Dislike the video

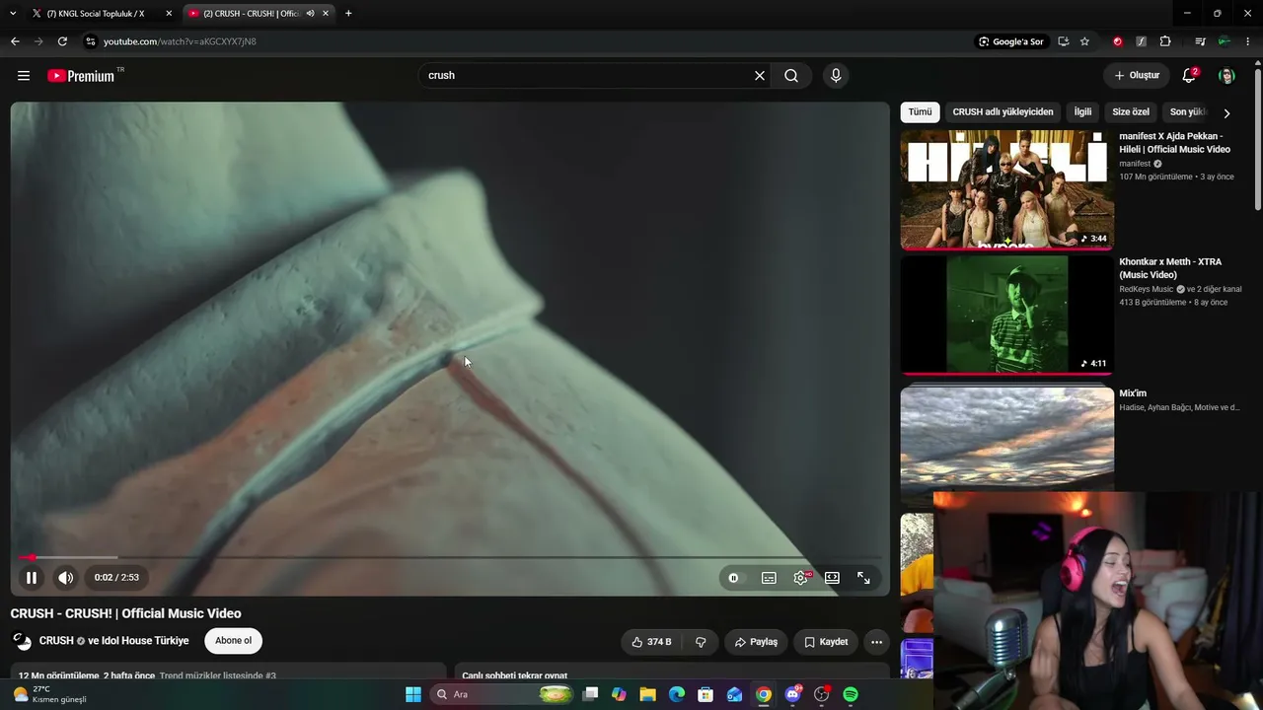click(701, 642)
